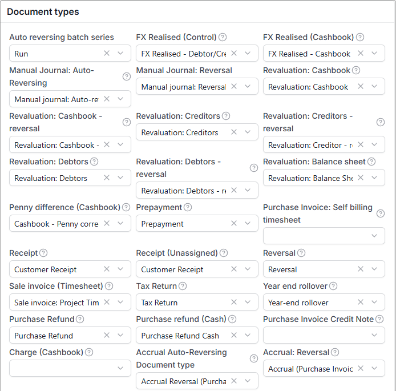Open the Charge (Cashbook) dropdown
This screenshot has height=391, width=396.
pyautogui.click(x=120, y=368)
